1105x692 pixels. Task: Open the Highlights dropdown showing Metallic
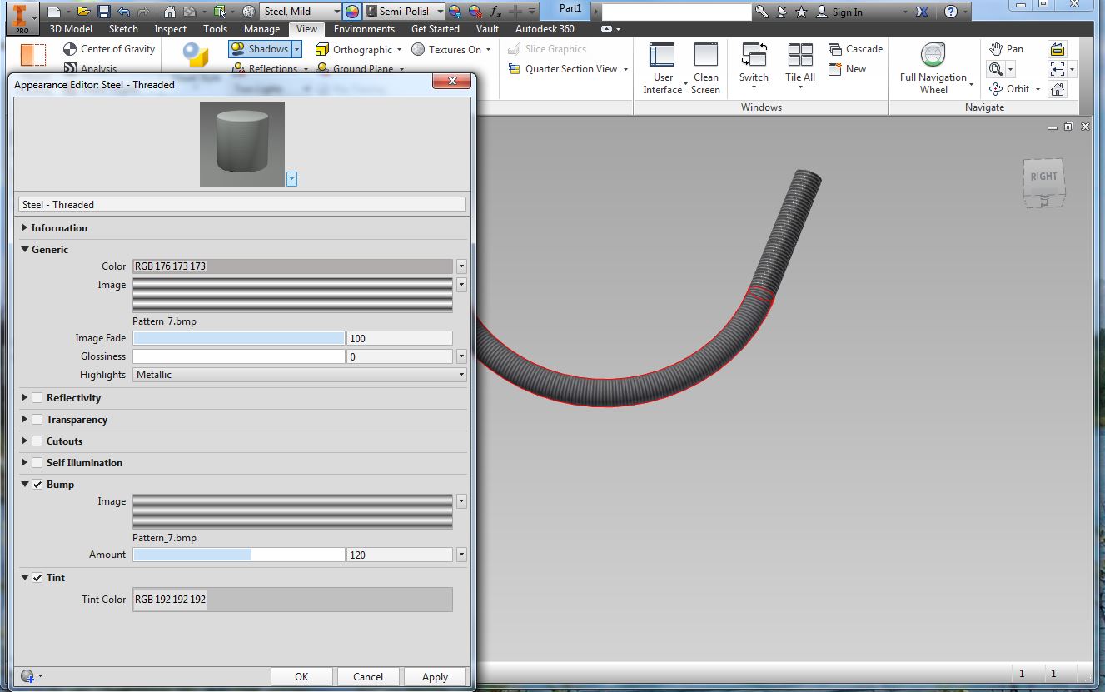(x=460, y=375)
